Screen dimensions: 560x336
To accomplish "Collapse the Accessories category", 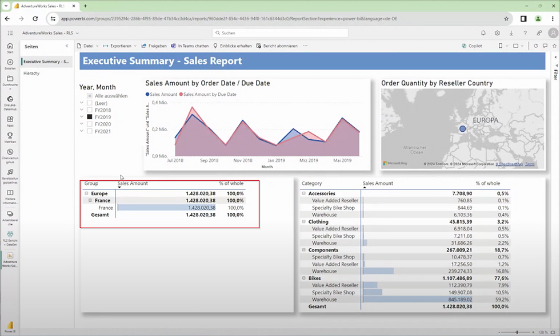I will 304,193.
